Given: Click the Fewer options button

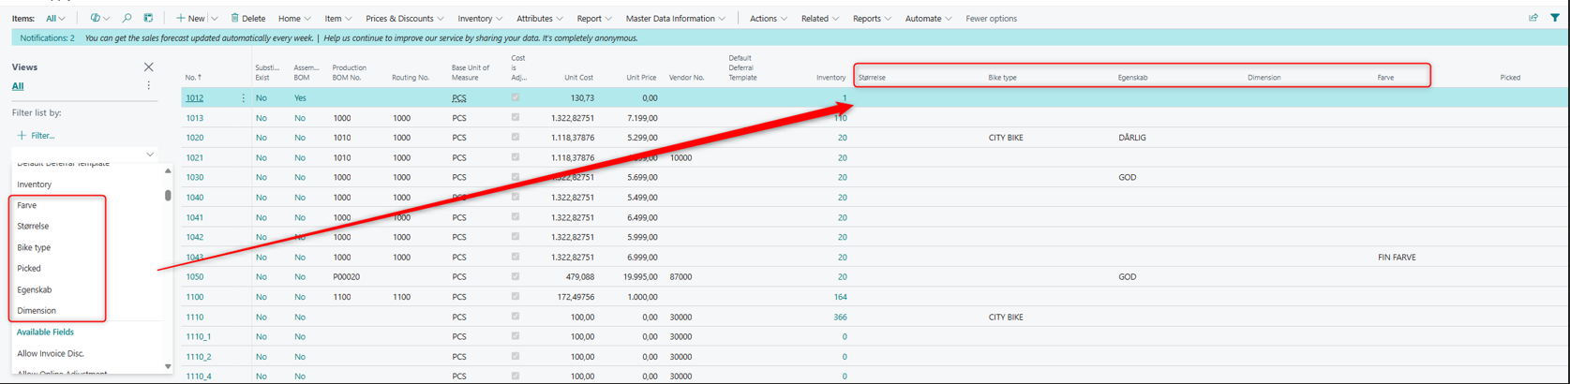Looking at the screenshot, I should 991,18.
